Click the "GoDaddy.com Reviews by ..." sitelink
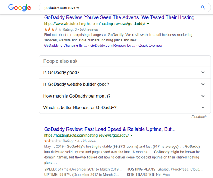The height and width of the screenshot is (178, 213). click(113, 46)
